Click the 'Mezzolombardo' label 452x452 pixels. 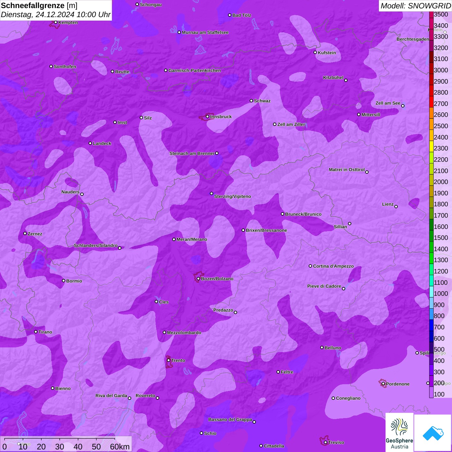click(184, 333)
